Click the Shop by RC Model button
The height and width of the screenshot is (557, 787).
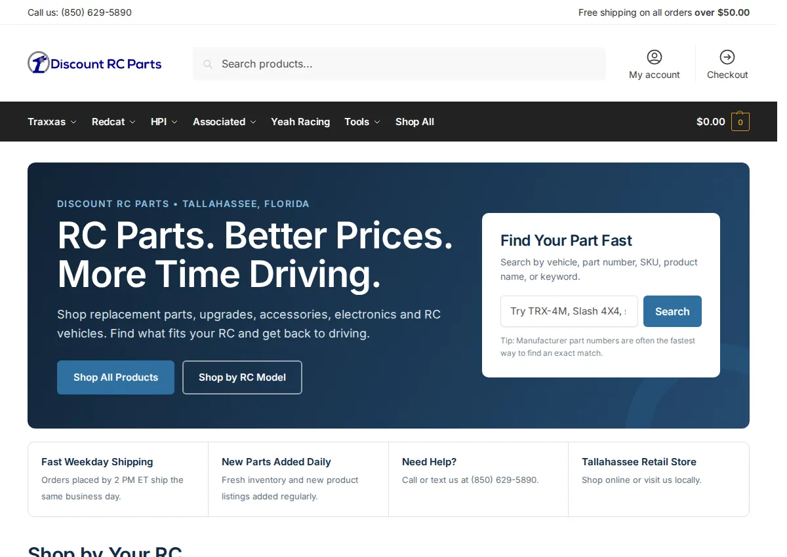tap(242, 377)
